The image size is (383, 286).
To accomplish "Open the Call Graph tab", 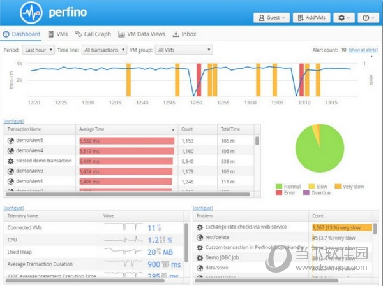I will (x=93, y=34).
